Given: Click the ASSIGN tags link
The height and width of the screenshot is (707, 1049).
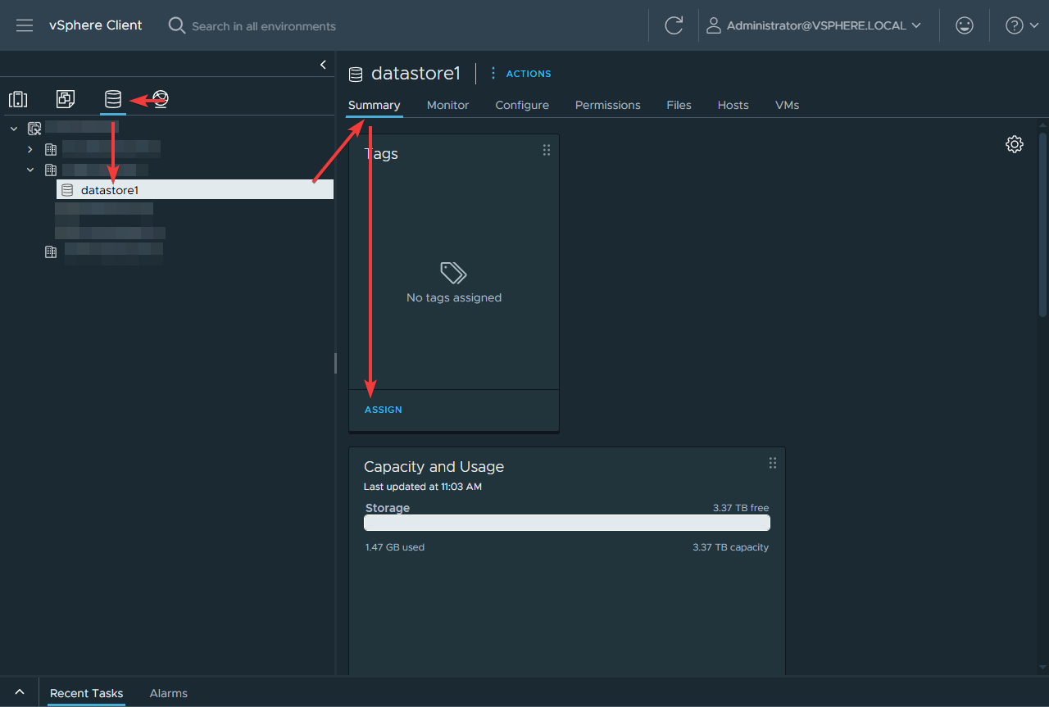Looking at the screenshot, I should click(x=383, y=410).
